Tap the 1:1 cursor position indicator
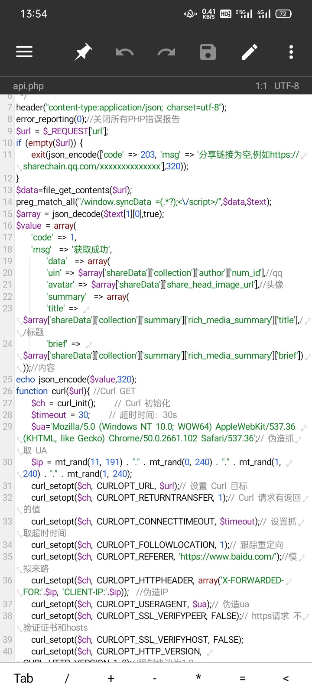The height and width of the screenshot is (693, 312). [261, 86]
